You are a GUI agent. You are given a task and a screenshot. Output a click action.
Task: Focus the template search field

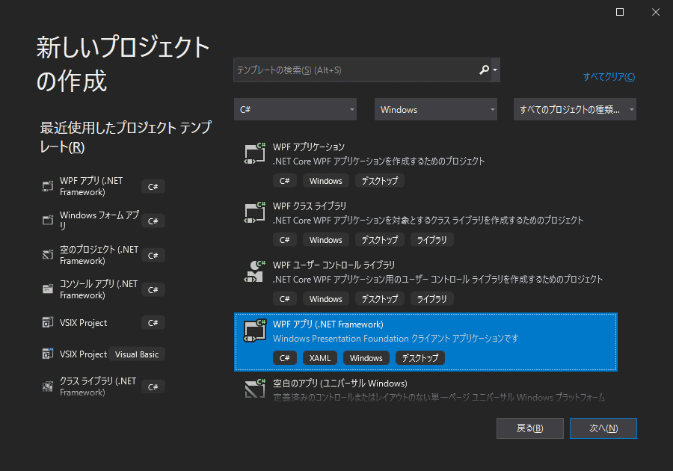pyautogui.click(x=366, y=70)
